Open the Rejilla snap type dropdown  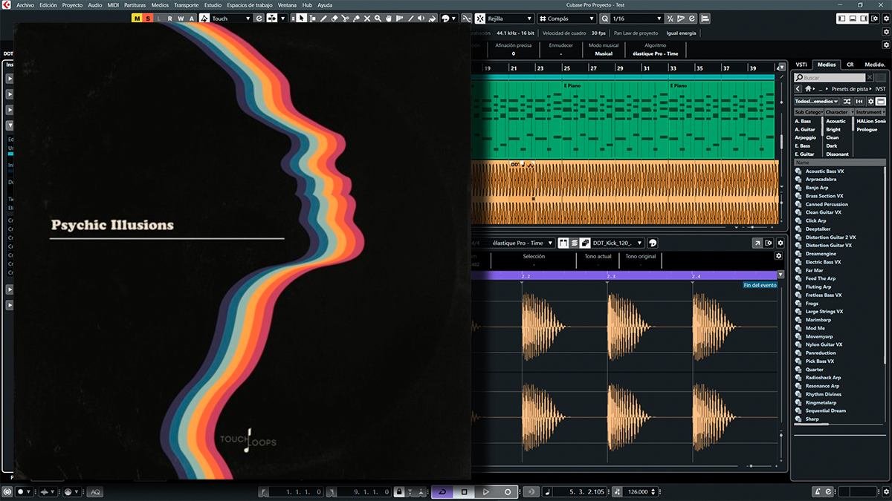click(510, 18)
